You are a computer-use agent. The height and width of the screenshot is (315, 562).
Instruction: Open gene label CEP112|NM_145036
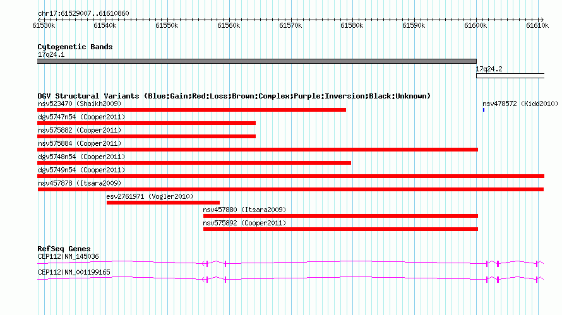click(x=68, y=256)
